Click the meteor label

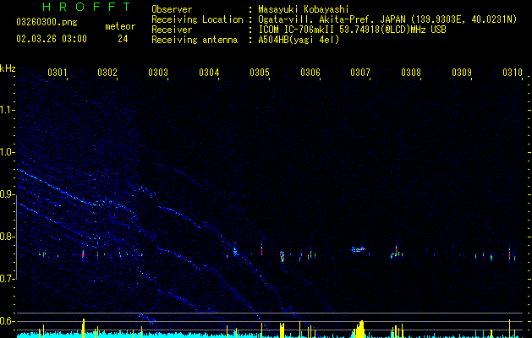120,26
